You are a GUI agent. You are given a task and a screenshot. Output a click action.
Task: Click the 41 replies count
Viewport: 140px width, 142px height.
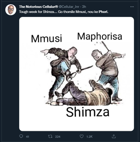[x=28, y=137]
